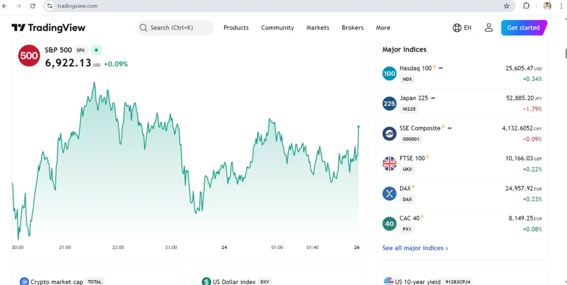567x285 pixels.
Task: Click the TOTAL ticker tag
Action: (x=95, y=282)
